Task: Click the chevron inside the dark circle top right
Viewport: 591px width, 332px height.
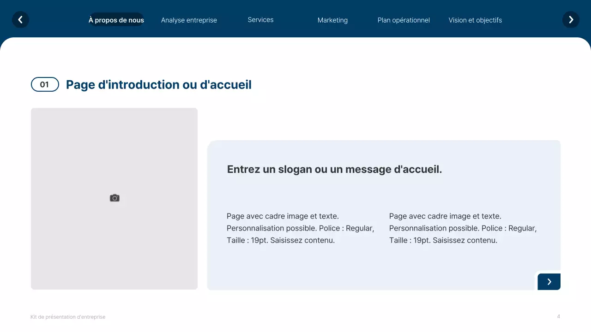Action: [x=571, y=20]
